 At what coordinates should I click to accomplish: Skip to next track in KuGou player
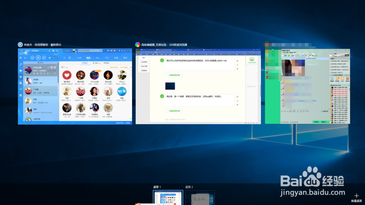[44, 58]
